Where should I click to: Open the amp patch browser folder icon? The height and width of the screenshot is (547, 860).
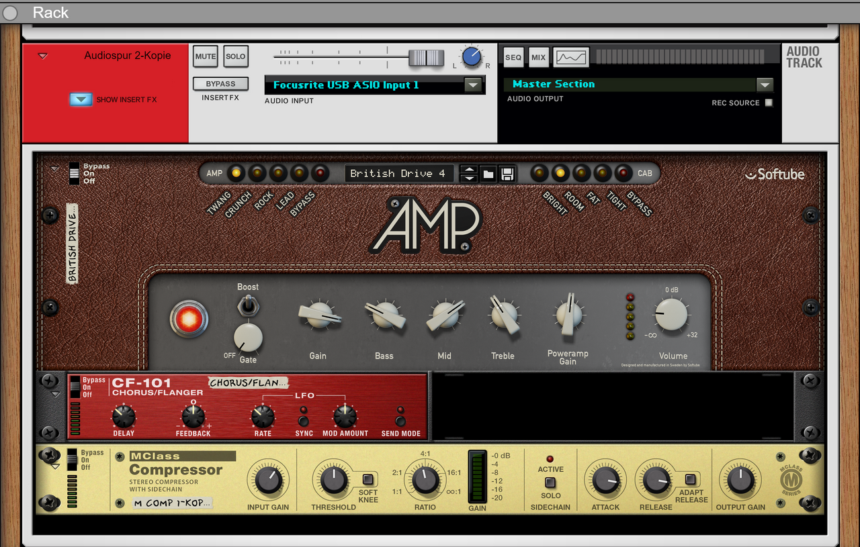click(x=488, y=174)
